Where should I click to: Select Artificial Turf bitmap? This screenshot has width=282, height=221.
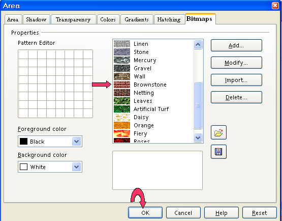pos(151,109)
